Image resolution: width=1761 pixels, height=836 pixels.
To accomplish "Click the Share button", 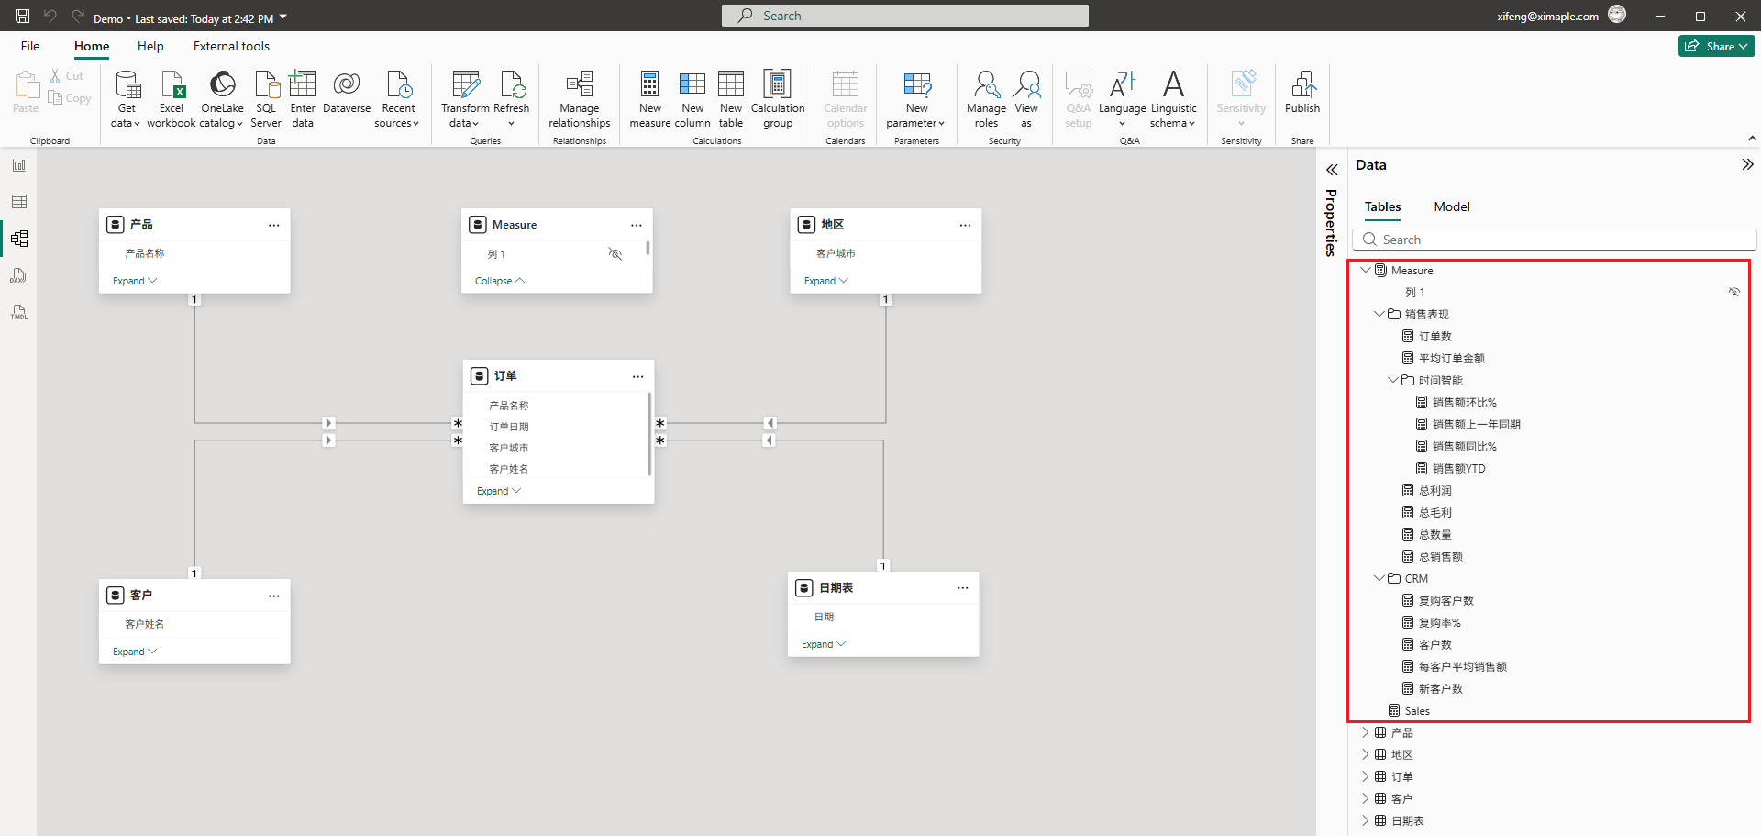I will pyautogui.click(x=1715, y=46).
